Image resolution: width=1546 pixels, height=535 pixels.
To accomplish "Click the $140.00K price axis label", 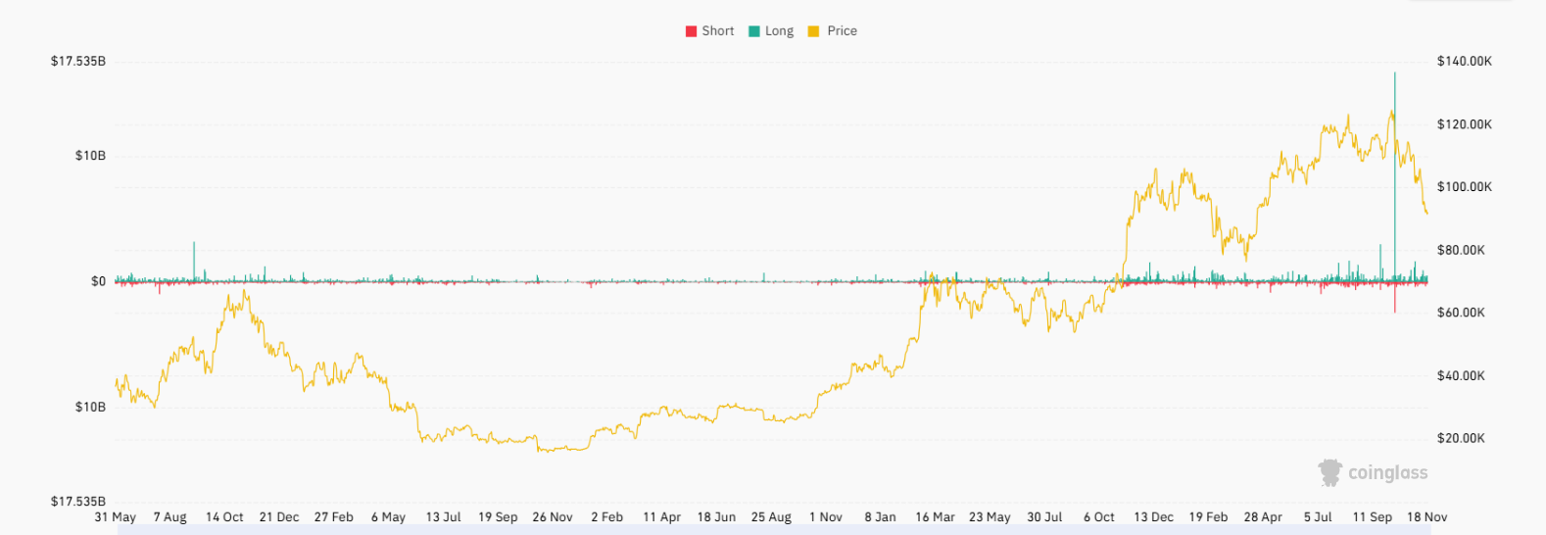I will (x=1464, y=62).
